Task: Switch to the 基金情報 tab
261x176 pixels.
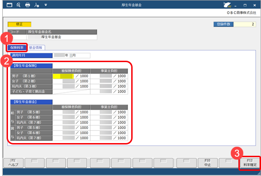Action: (x=36, y=48)
